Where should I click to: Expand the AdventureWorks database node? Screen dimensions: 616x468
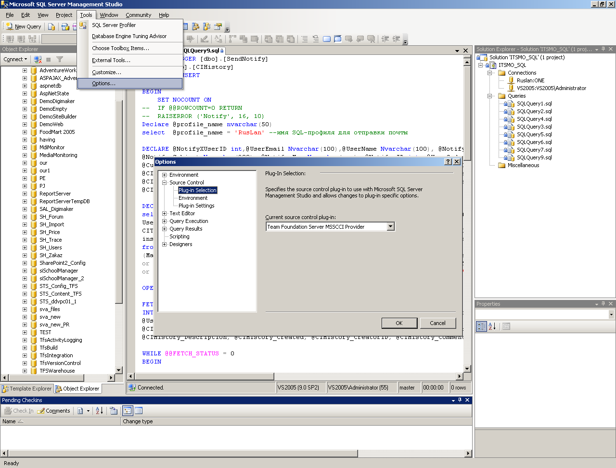pyautogui.click(x=25, y=70)
